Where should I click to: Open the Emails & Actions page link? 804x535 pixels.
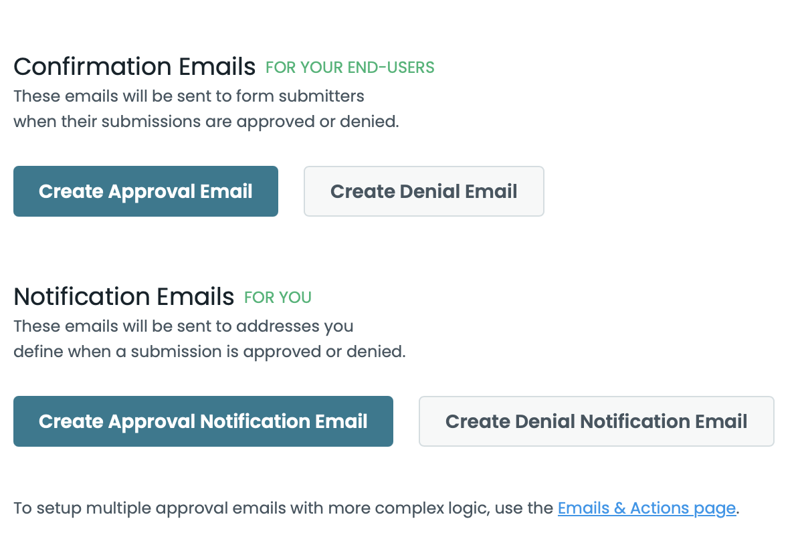tap(646, 508)
